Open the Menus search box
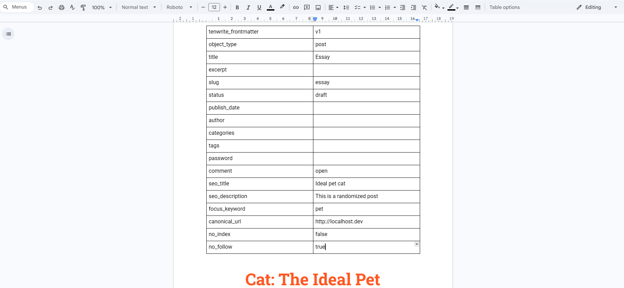Screen dimensions: 624x288 (16, 7)
